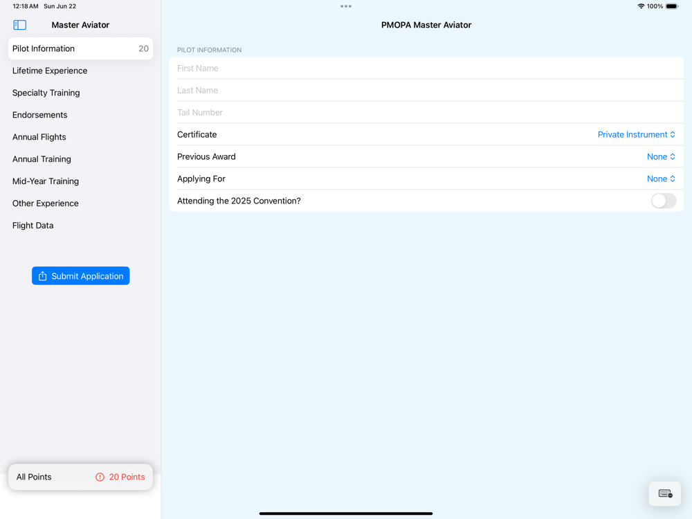Toggle the sidebar visibility icon
The height and width of the screenshot is (519, 692).
(20, 25)
